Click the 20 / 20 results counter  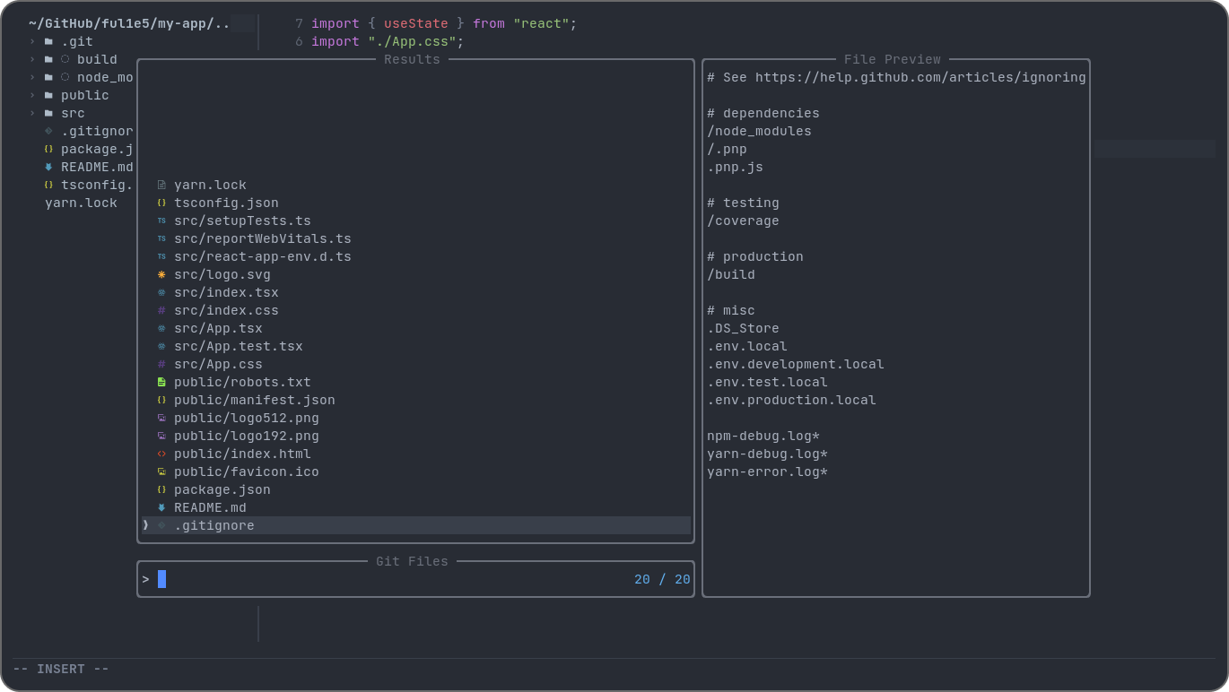(x=662, y=579)
